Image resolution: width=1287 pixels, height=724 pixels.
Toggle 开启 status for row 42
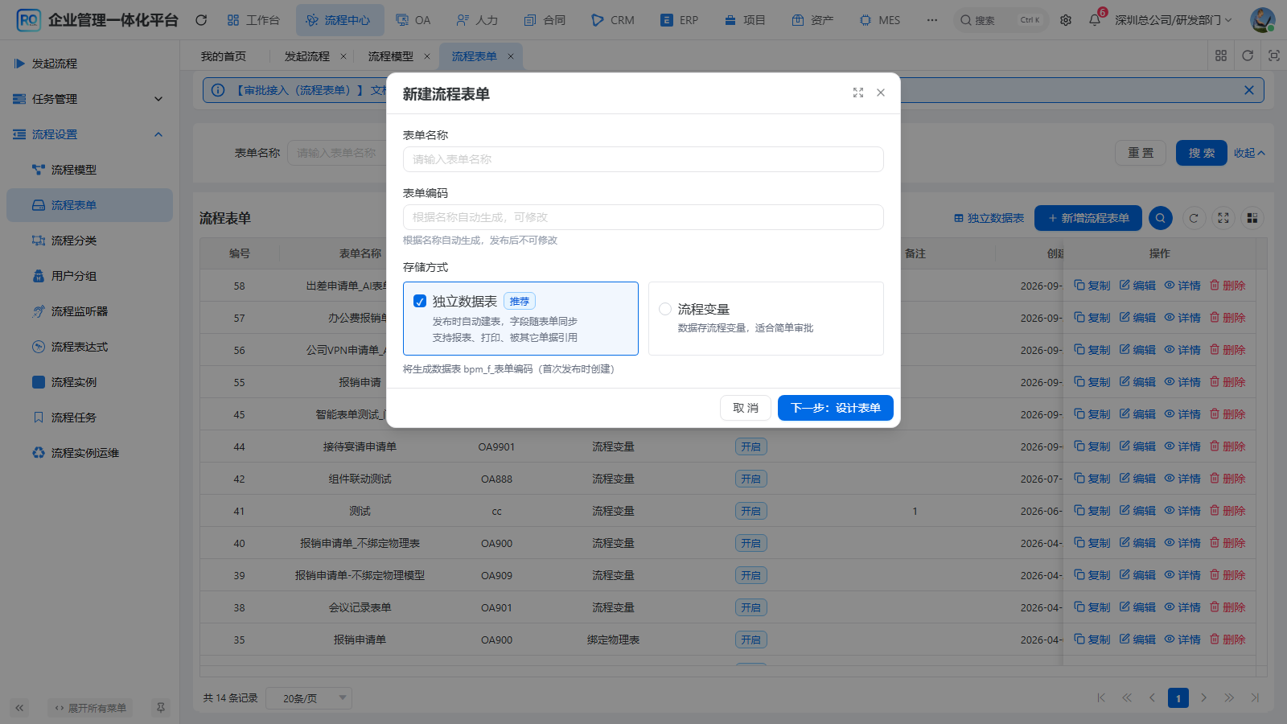pos(750,479)
